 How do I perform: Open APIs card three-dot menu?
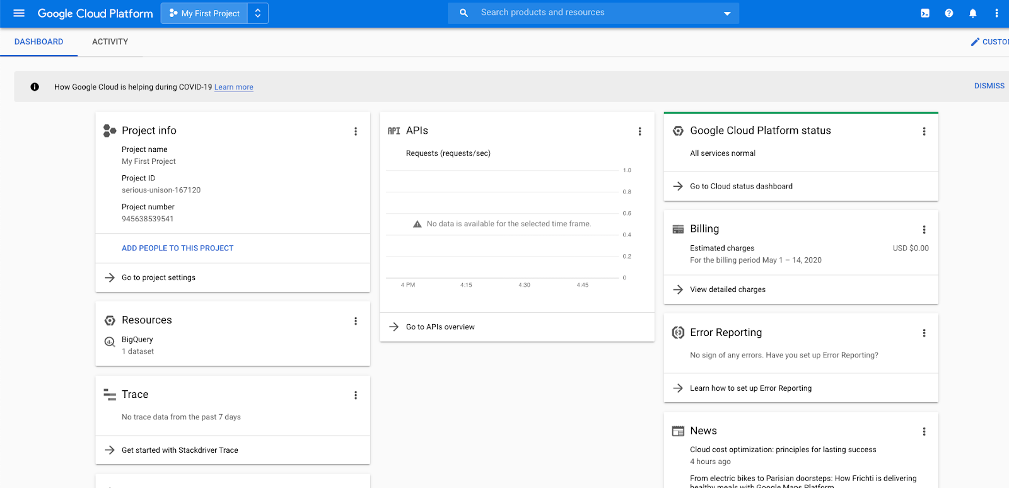(639, 131)
